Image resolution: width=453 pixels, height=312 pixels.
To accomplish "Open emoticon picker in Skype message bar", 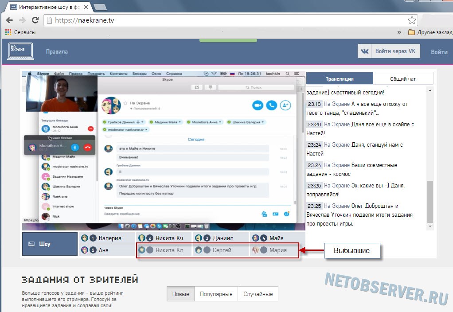I will pos(287,214).
